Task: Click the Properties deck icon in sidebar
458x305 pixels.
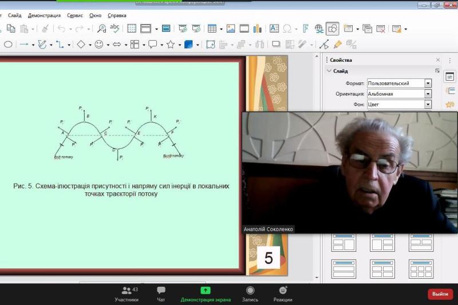Action: click(449, 77)
